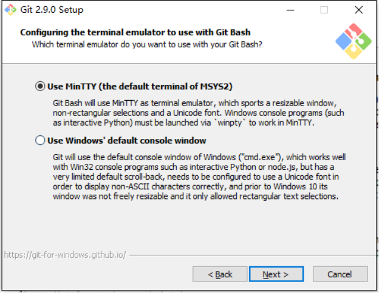The height and width of the screenshot is (293, 379).
Task: Click the 'Configuring the terminal emulator' heading
Action: tap(135, 32)
